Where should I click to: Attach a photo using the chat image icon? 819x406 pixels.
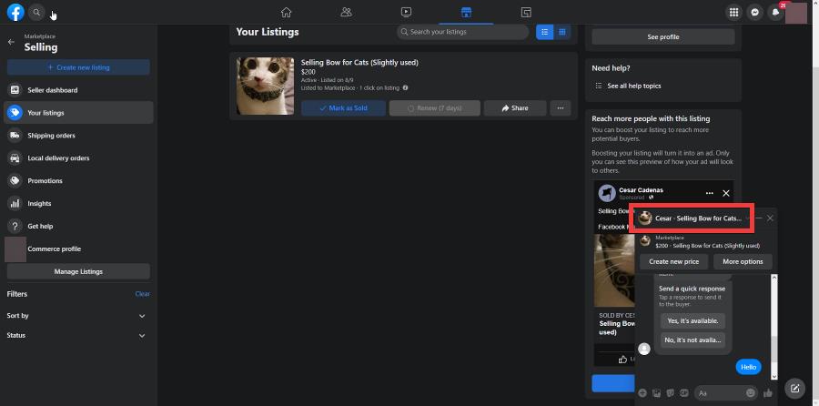click(x=656, y=393)
